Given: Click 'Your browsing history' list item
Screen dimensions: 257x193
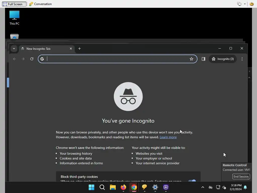Looking at the screenshot, I should point(76,154).
